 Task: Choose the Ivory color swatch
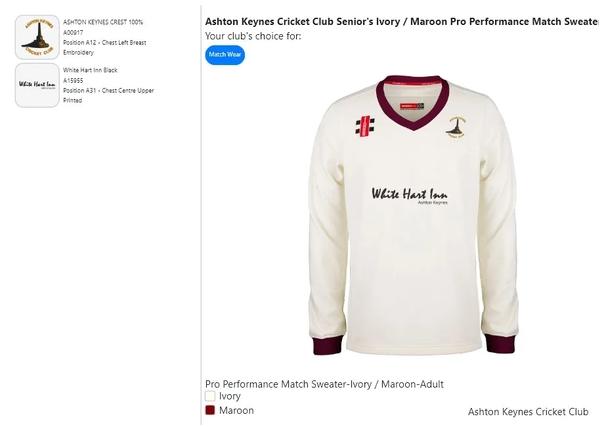[x=210, y=396]
